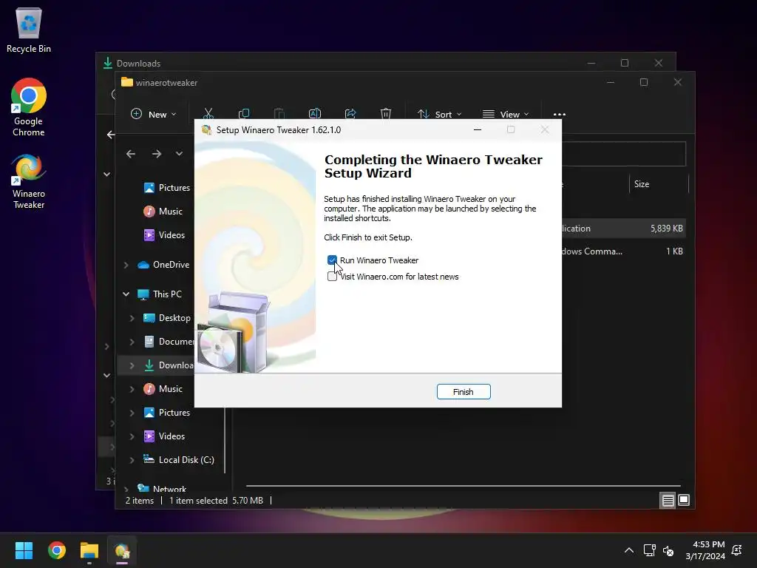The width and height of the screenshot is (757, 568).
Task: Launch Chrome from the taskbar
Action: [x=56, y=550]
